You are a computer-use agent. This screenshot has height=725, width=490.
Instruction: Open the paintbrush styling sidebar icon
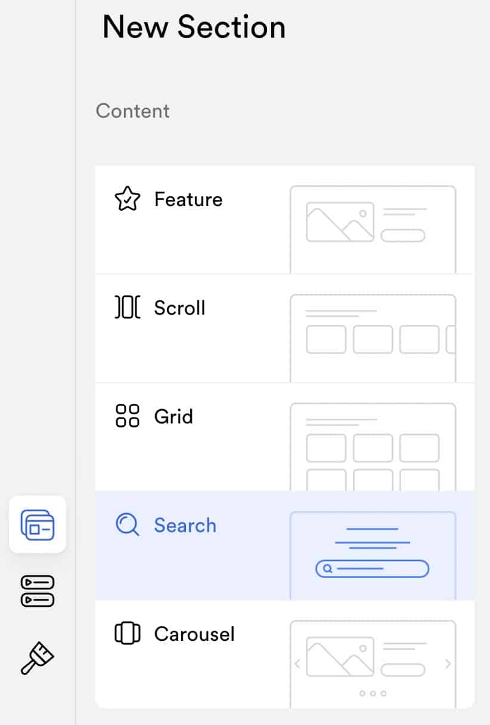(x=38, y=658)
